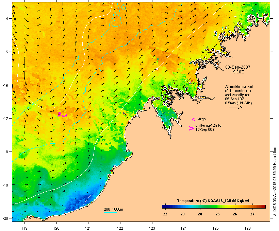Click the 19:20Z time label
The width and height of the screenshot is (279, 231).
point(237,72)
